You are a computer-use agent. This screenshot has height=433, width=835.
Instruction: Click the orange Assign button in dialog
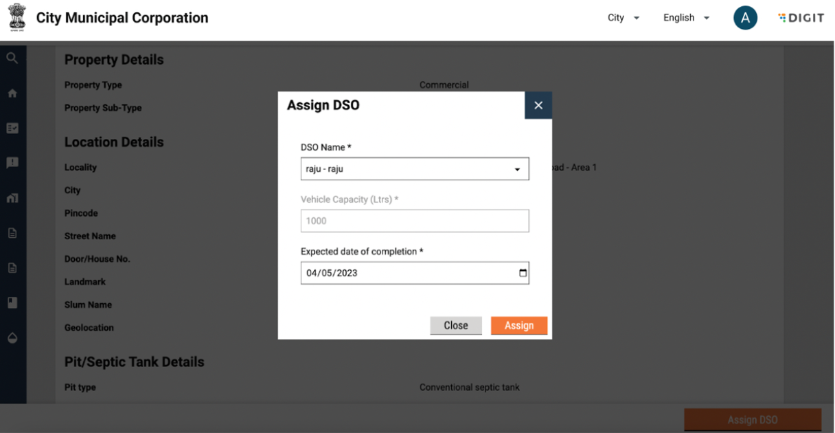[518, 326]
